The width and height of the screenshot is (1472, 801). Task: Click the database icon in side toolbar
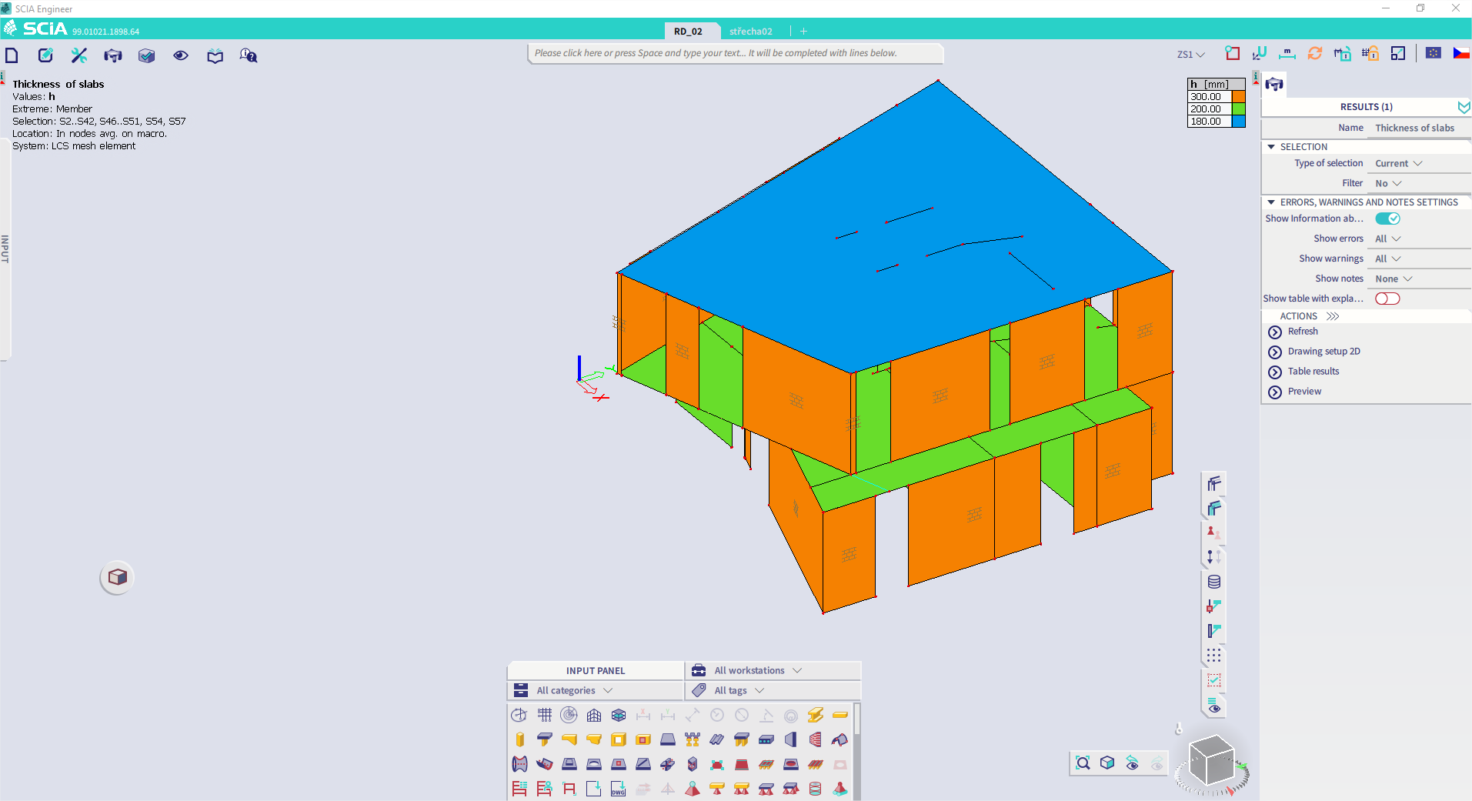1213,582
